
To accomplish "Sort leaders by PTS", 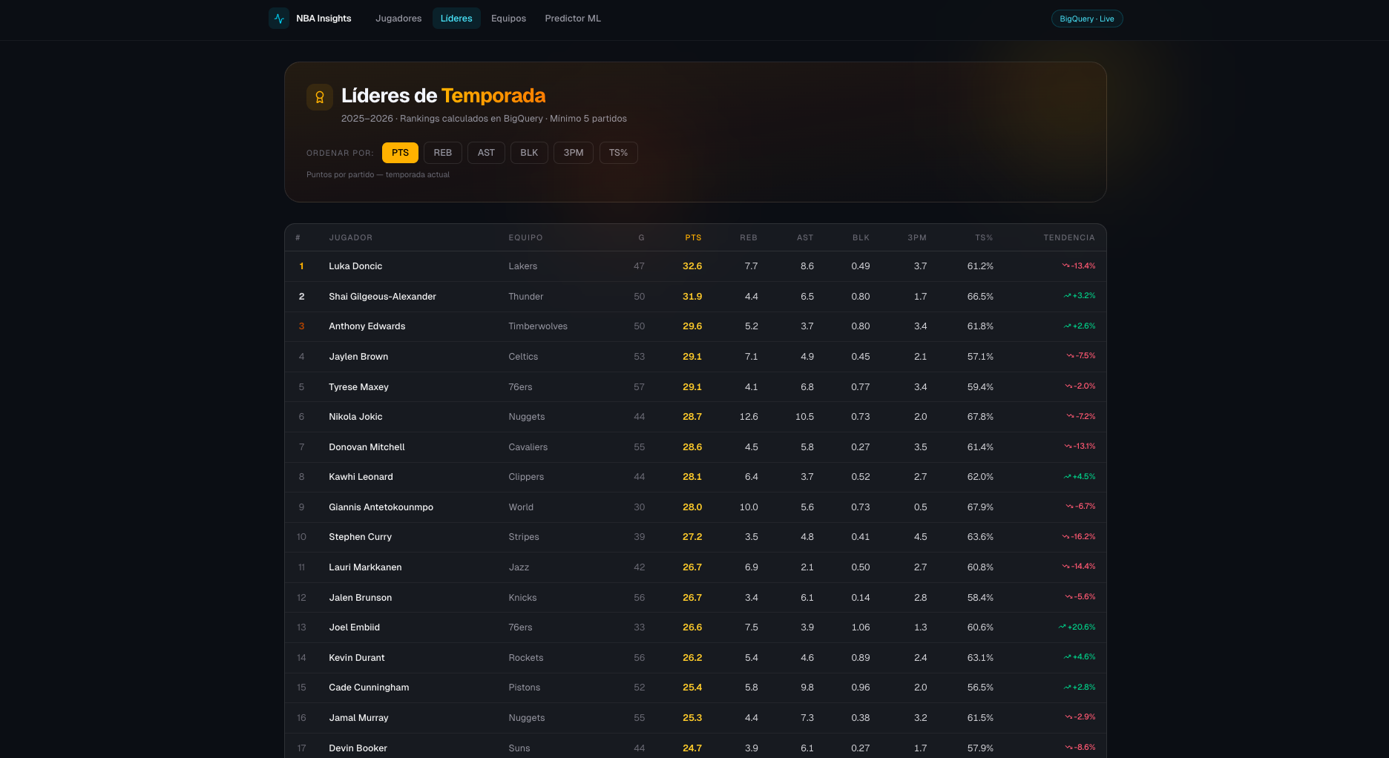I will pos(400,153).
